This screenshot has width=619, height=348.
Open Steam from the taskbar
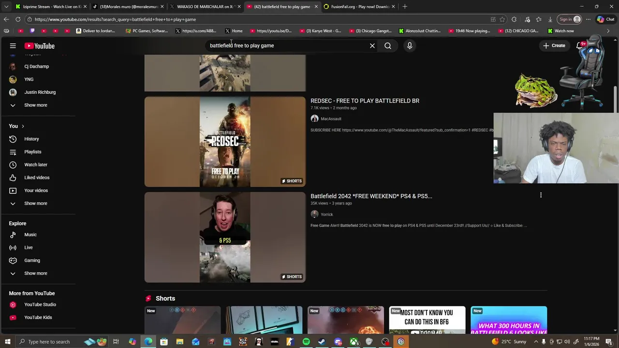click(x=322, y=342)
